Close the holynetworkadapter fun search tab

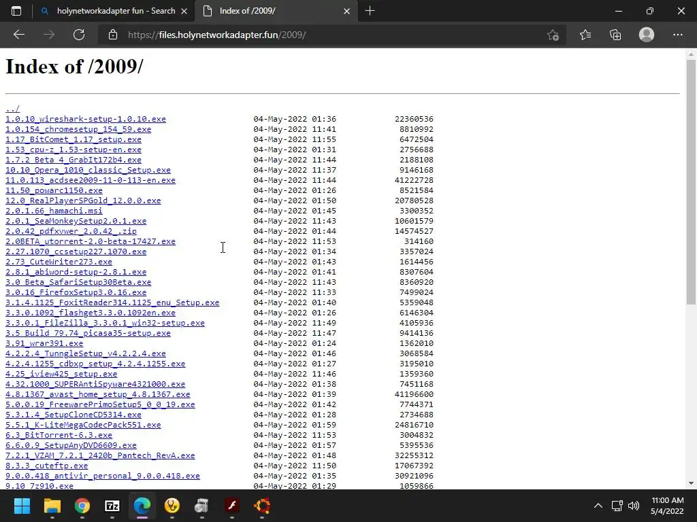(x=184, y=11)
